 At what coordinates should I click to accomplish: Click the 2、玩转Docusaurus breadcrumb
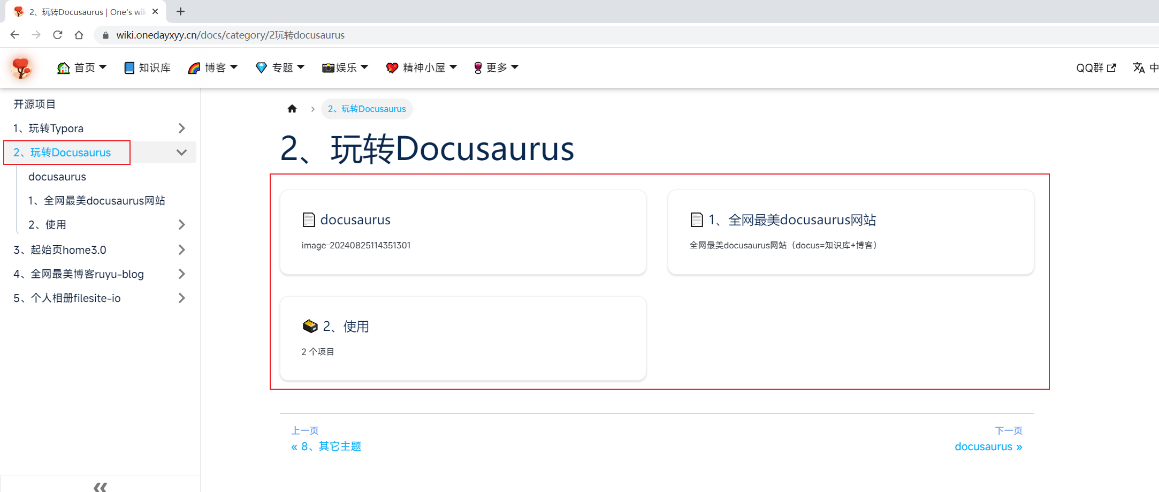point(367,109)
